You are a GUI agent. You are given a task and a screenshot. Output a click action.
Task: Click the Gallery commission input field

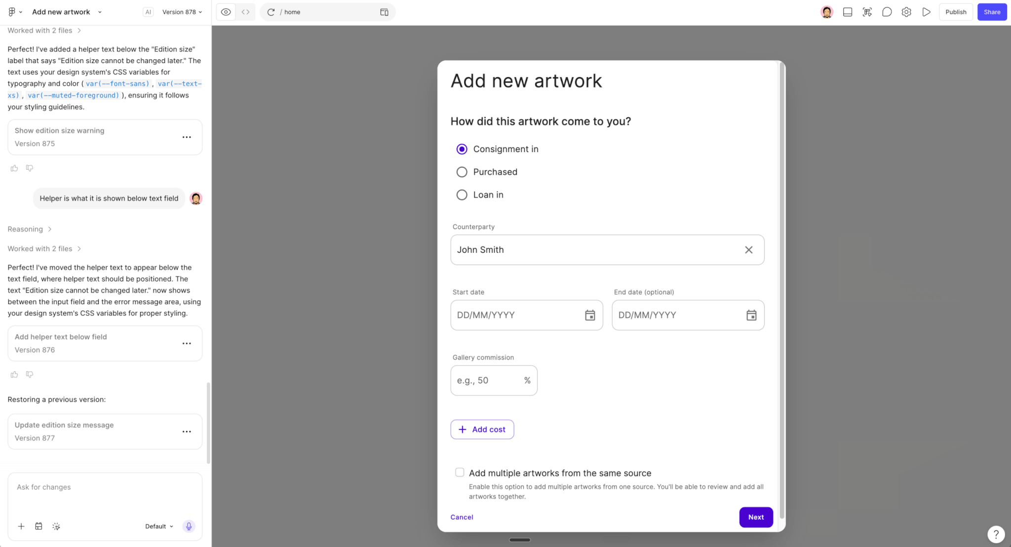pos(494,380)
